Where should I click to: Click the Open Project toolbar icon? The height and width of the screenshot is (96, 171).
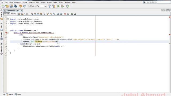tap(11, 6)
